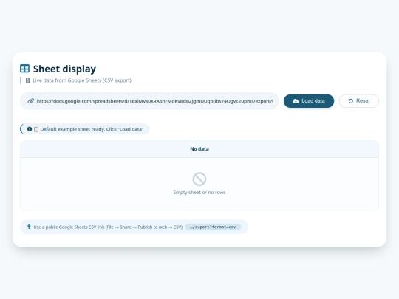Viewport: 399px width, 299px height.
Task: Click "Live data from Google Sheets" subtitle
Action: (x=82, y=80)
